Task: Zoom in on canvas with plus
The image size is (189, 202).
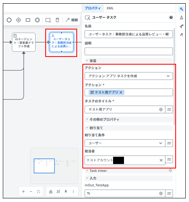Action: [x=23, y=191]
